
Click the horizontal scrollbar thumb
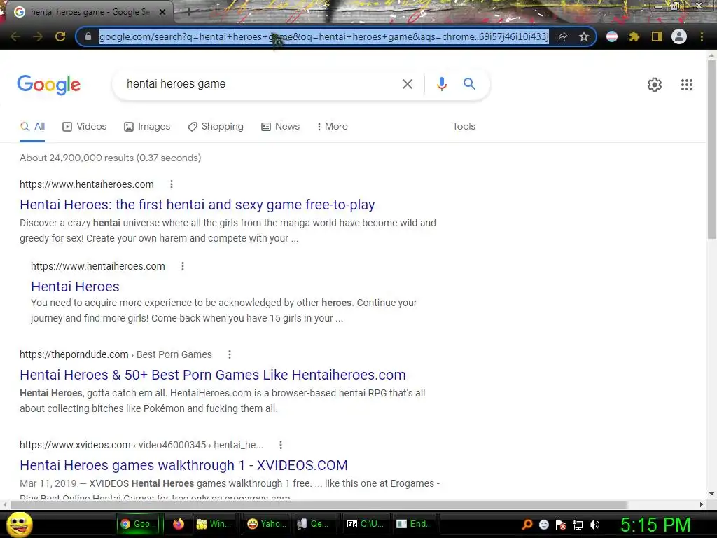pos(319,504)
